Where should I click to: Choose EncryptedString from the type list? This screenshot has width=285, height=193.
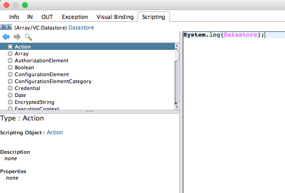pyautogui.click(x=35, y=102)
